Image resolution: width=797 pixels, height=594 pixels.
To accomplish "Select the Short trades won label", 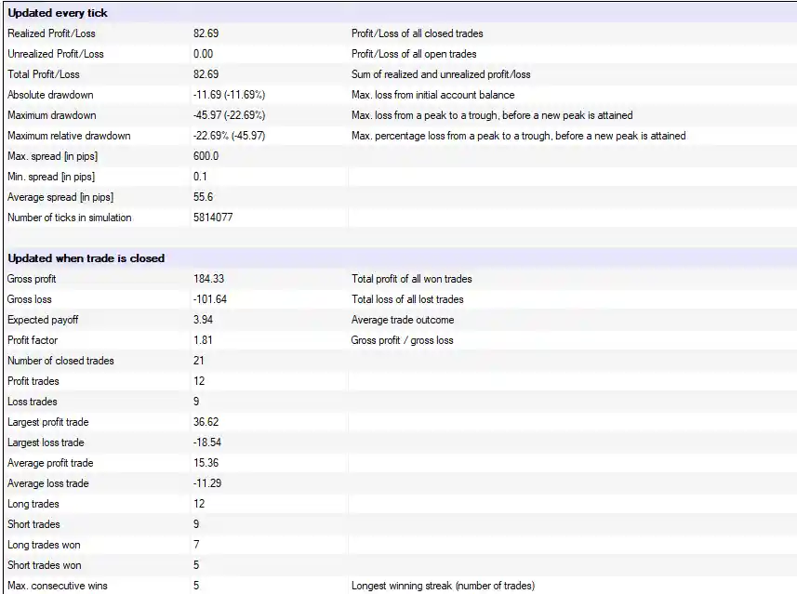I will coord(45,565).
